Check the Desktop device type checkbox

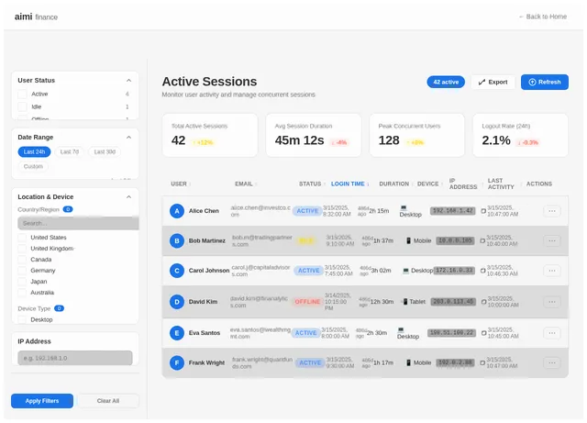[x=22, y=319]
